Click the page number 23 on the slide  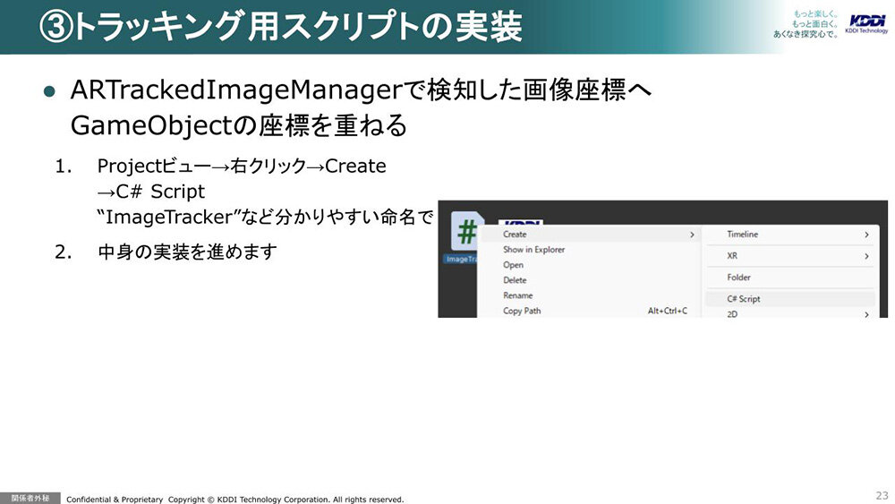[880, 495]
